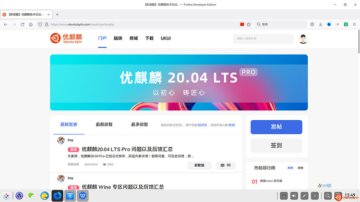Open the UKUI navigation tab
The image size is (360, 202).
click(x=166, y=38)
